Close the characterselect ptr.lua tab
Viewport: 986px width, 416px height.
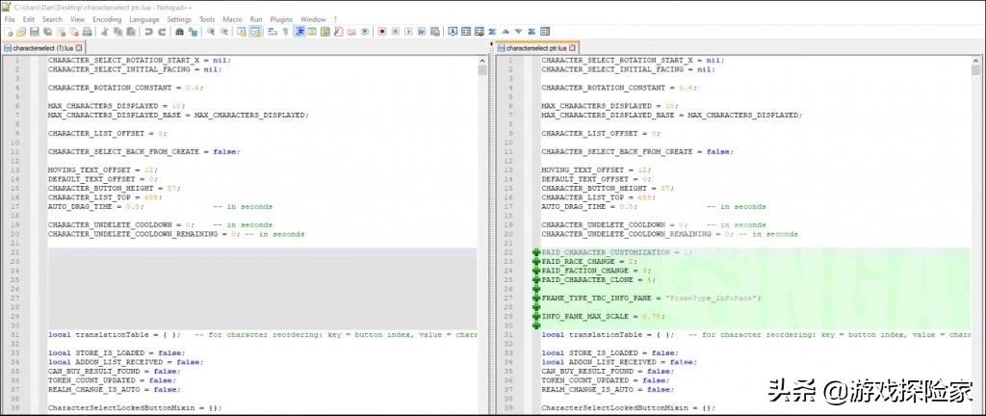(572, 48)
